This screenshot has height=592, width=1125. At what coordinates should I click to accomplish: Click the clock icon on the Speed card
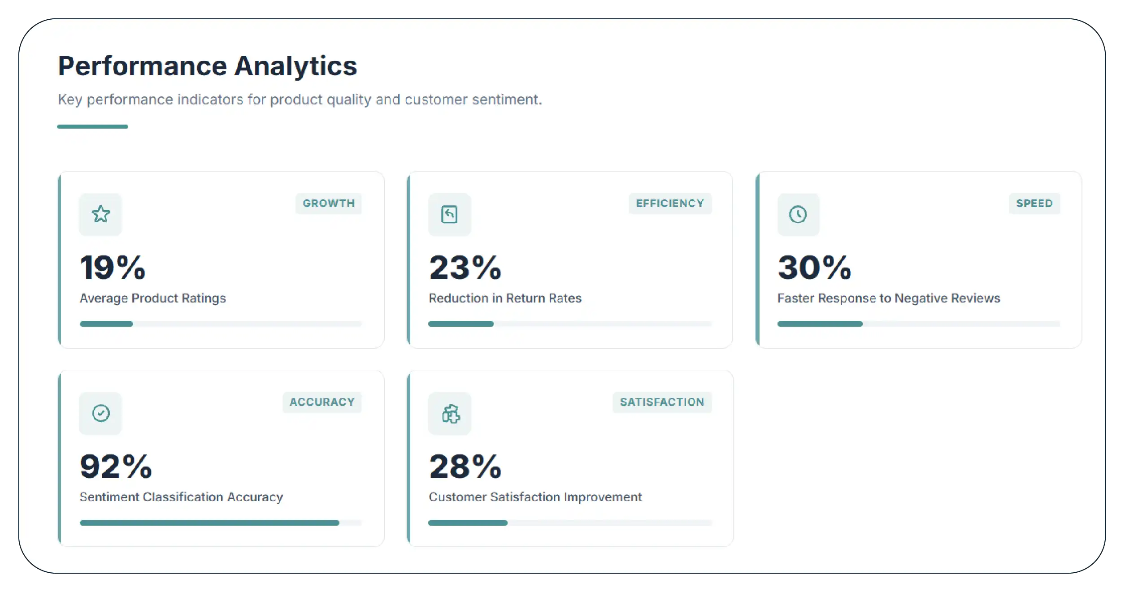798,214
